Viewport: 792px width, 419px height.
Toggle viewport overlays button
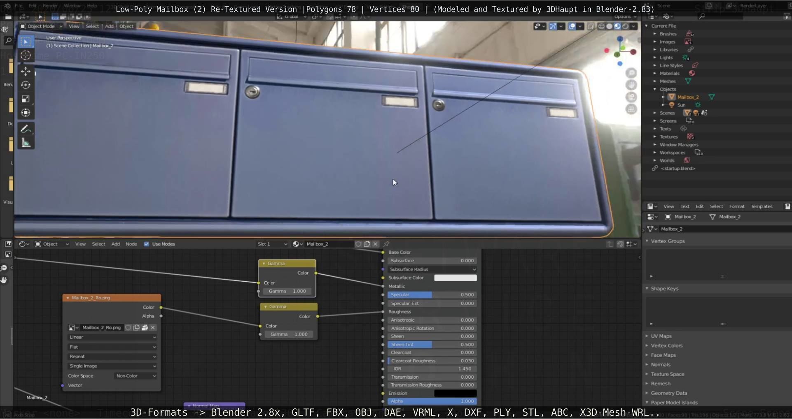572,26
